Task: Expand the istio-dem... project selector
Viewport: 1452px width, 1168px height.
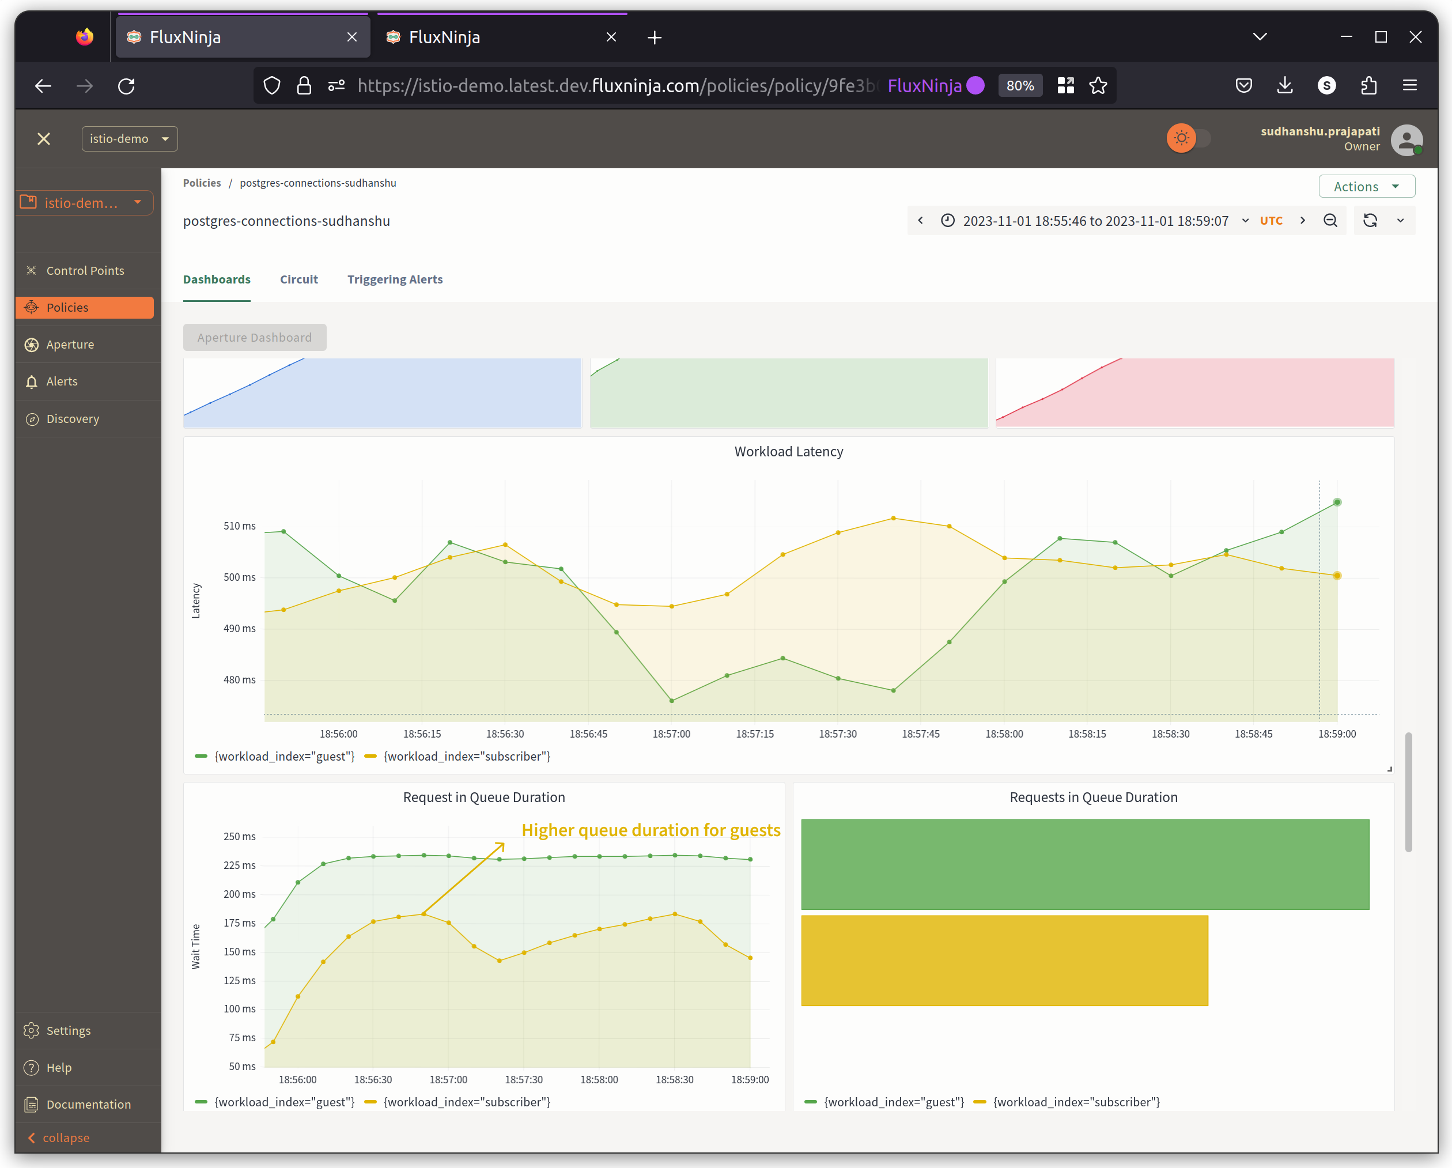Action: click(x=85, y=202)
